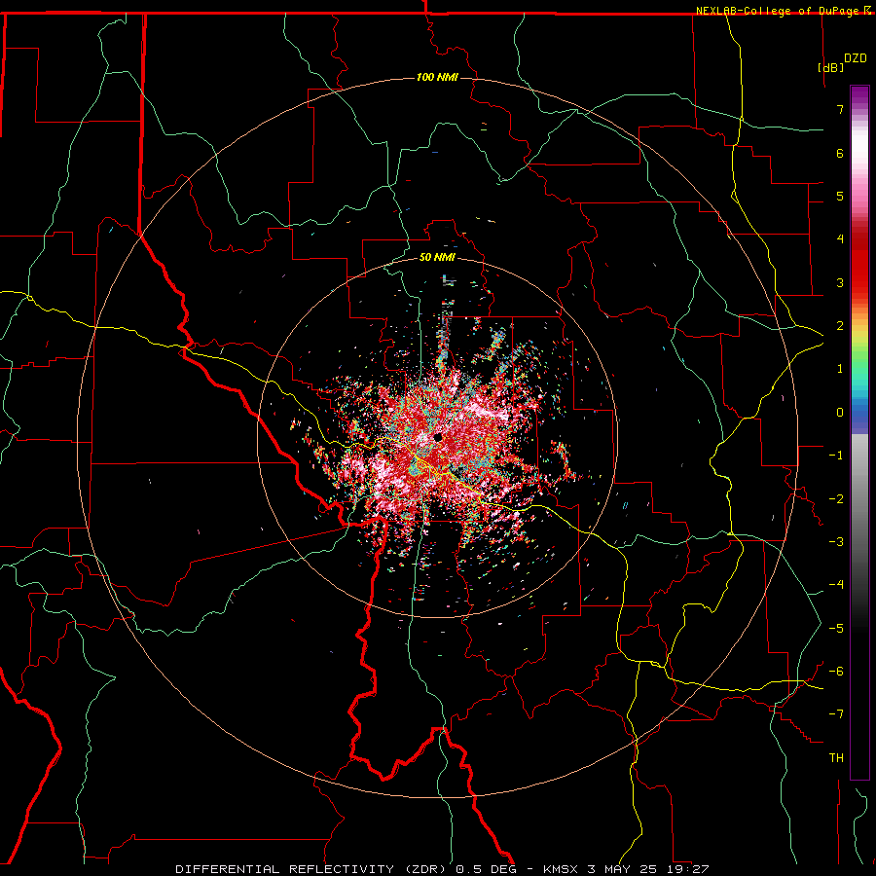The width and height of the screenshot is (876, 876).
Task: Click the TH label below the scale
Action: (x=836, y=757)
